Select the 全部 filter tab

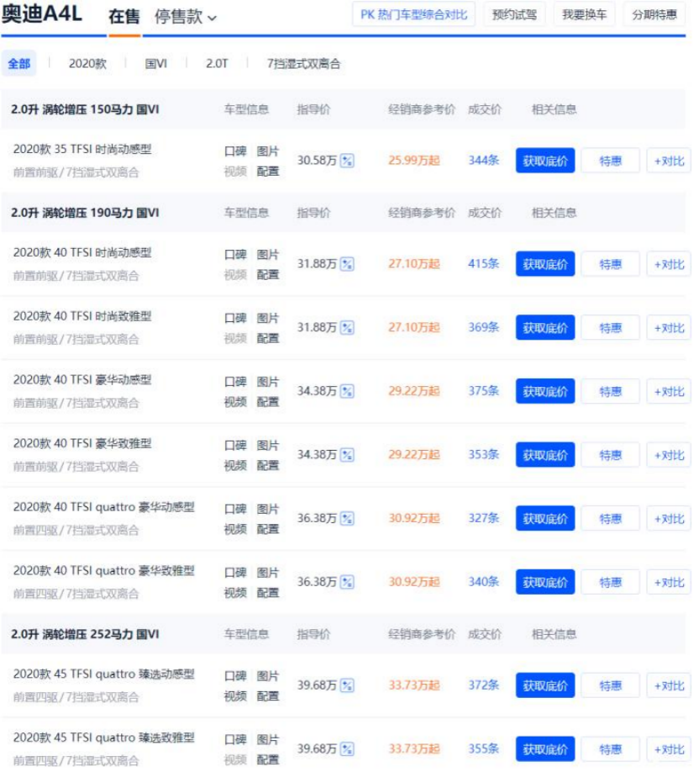[19, 64]
